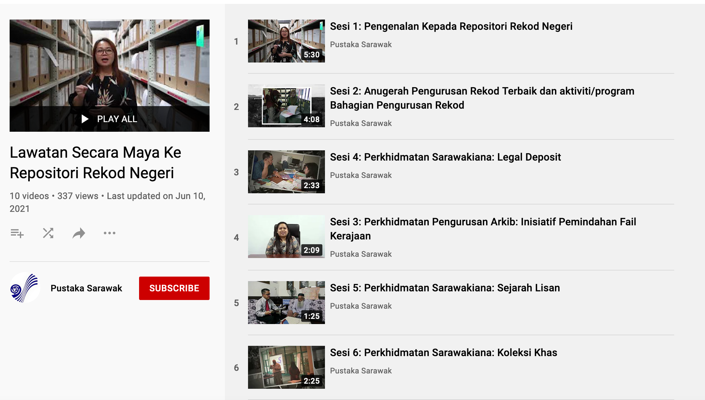This screenshot has width=705, height=400.
Task: Click the 5:30 duration badge
Action: pyautogui.click(x=312, y=55)
